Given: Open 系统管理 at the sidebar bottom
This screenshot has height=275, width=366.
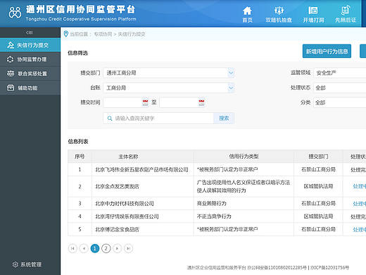Looking at the screenshot, I should pyautogui.click(x=27, y=264).
